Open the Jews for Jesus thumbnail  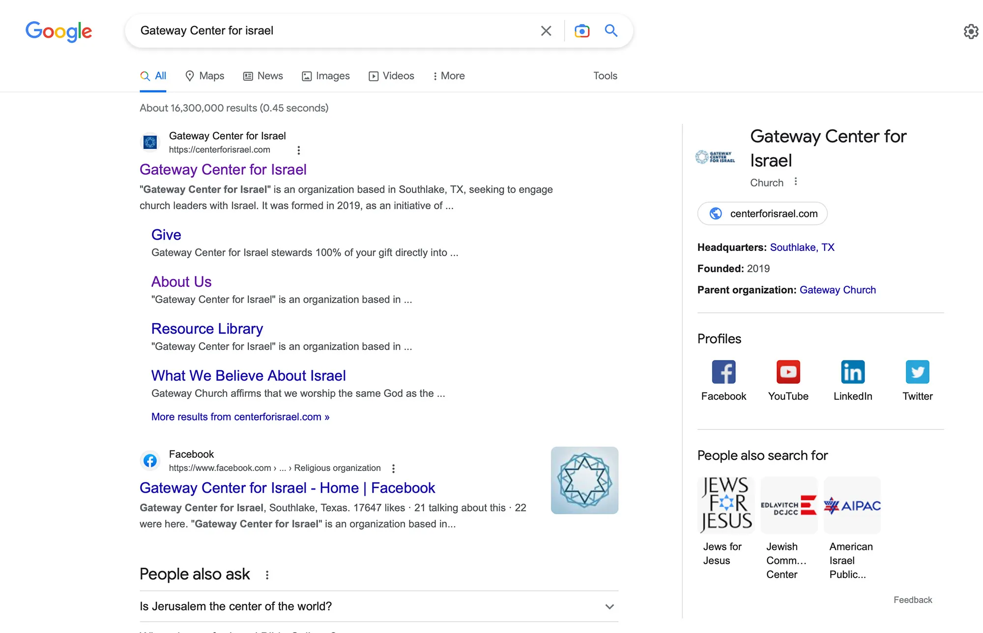pos(725,505)
